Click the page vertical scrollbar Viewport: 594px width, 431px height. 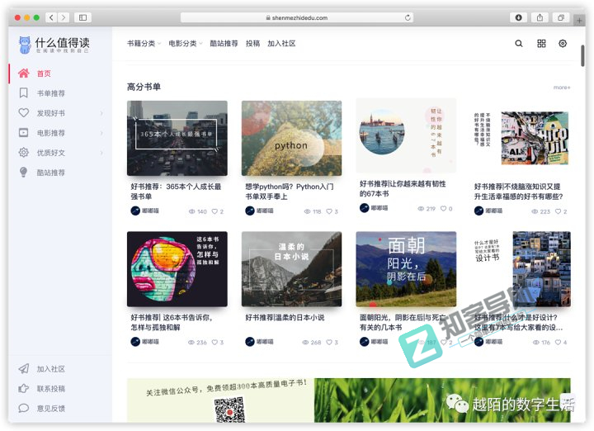(x=583, y=56)
